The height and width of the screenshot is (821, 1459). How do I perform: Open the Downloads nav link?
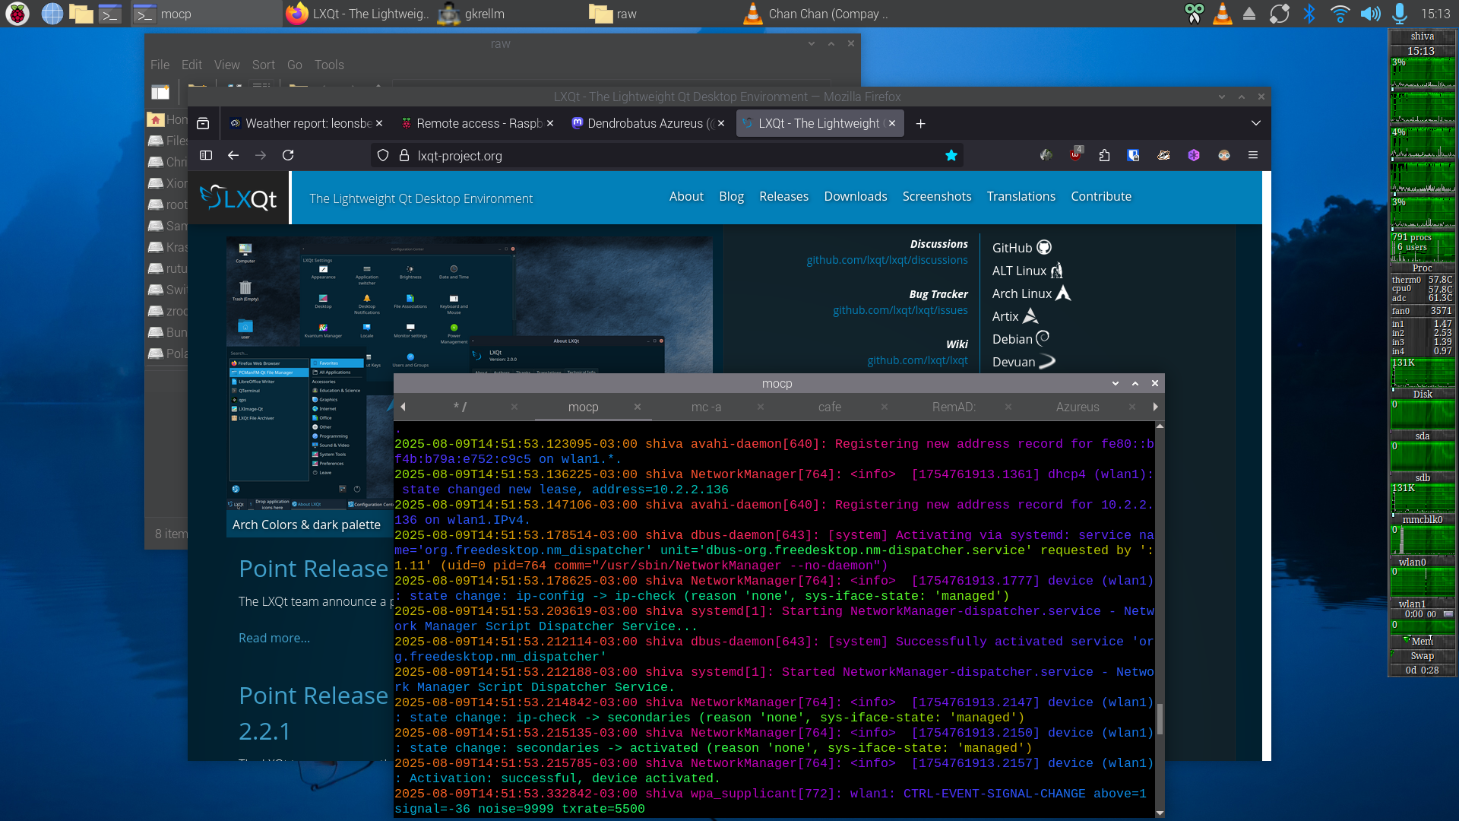pyautogui.click(x=856, y=196)
